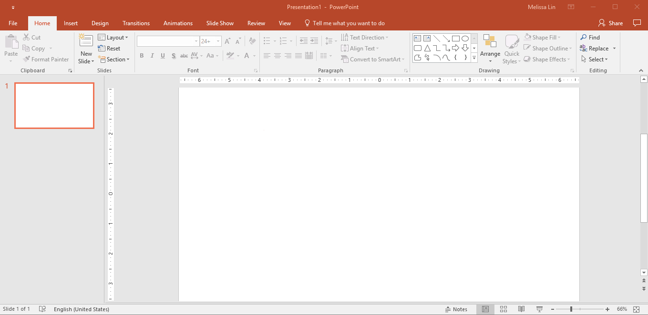Toggle Normal view button in status bar
This screenshot has height=315, width=648.
coord(485,309)
